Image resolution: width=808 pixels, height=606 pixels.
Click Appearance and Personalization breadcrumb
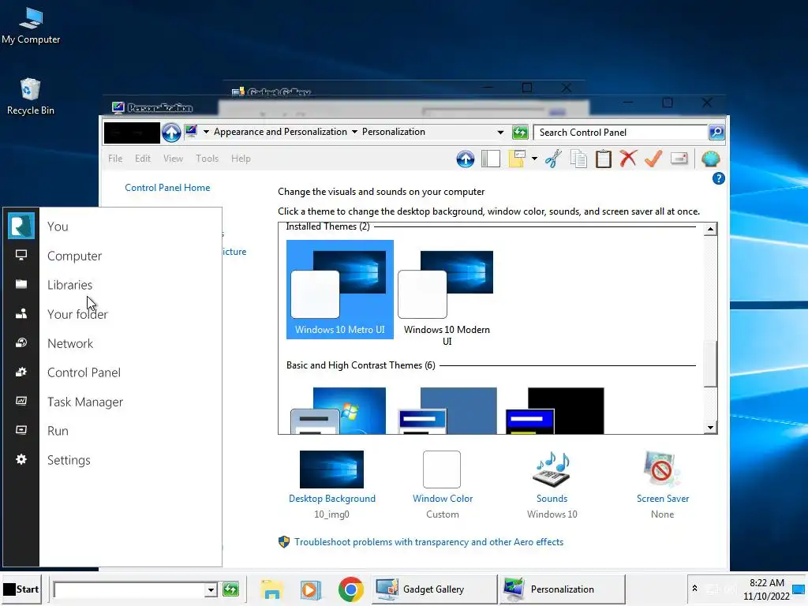tap(280, 132)
